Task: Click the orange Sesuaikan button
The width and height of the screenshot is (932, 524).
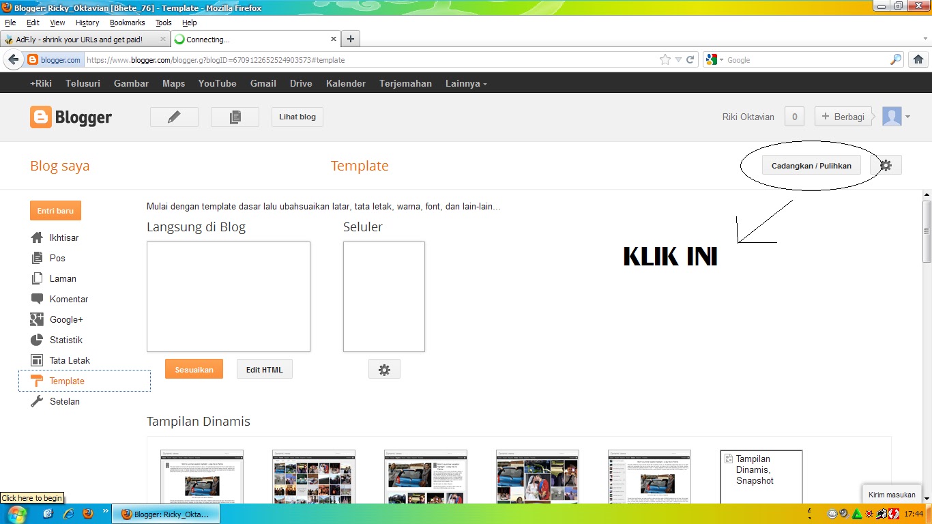Action: pyautogui.click(x=194, y=369)
